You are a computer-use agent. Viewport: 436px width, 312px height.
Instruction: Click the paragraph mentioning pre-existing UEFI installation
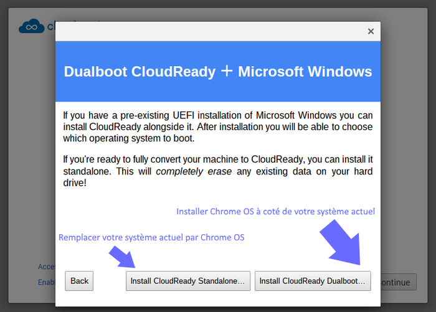[218, 127]
